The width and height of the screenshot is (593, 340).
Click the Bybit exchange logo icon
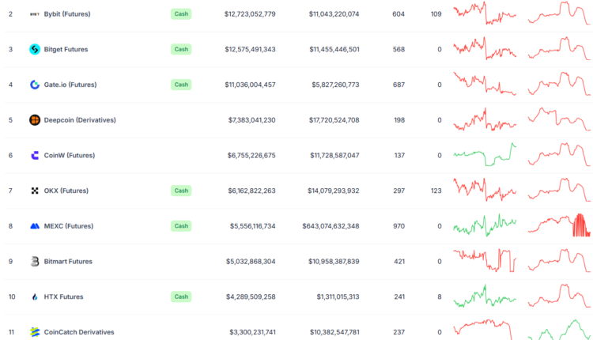pyautogui.click(x=35, y=14)
